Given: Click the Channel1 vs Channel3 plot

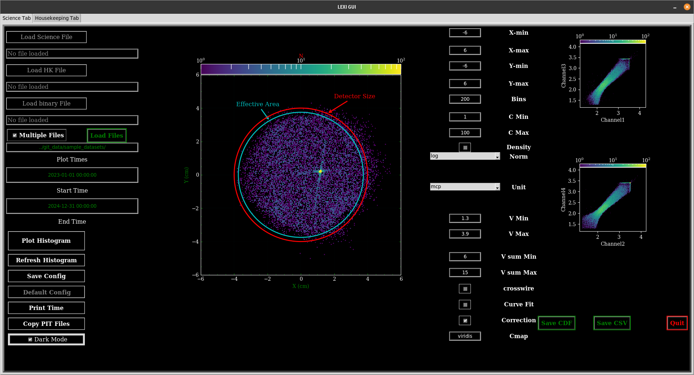Looking at the screenshot, I should pos(613,75).
